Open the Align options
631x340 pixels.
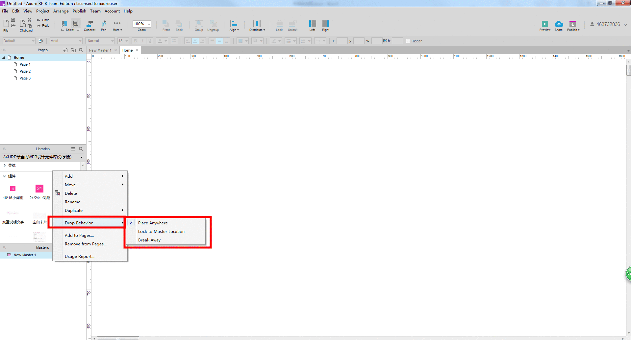(x=234, y=26)
